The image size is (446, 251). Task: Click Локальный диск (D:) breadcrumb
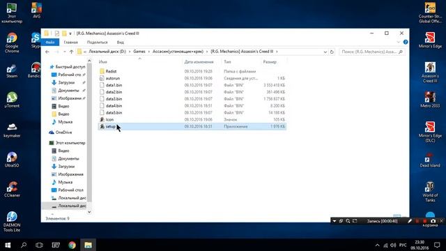[x=107, y=52]
